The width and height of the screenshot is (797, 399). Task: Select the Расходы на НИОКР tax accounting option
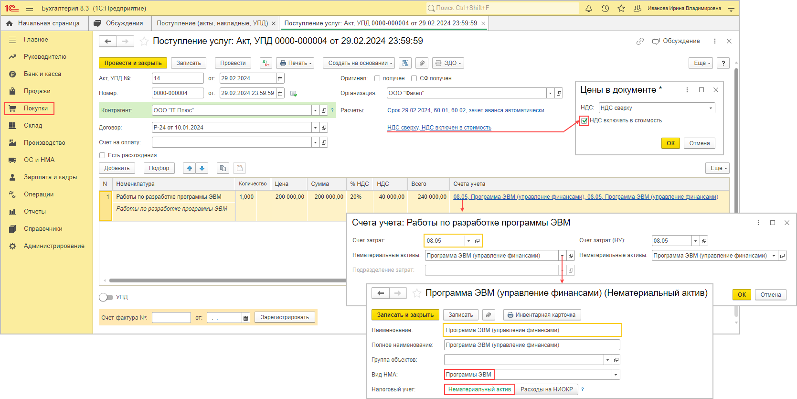point(547,389)
